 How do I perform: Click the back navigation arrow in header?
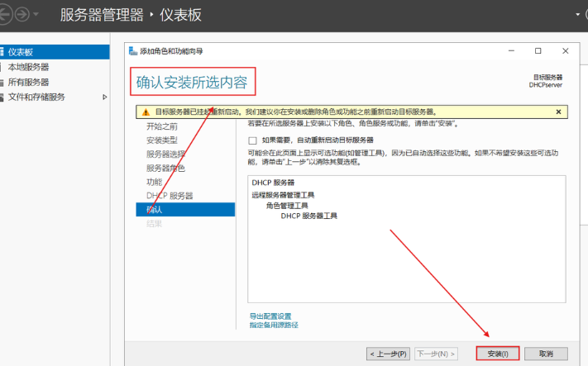click(6, 15)
